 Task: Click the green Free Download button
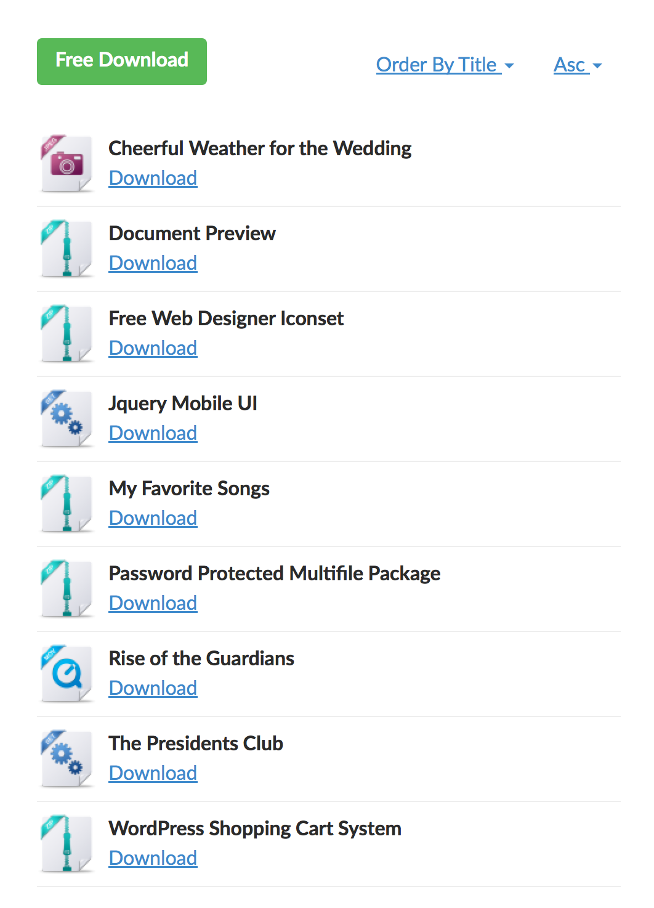coord(122,62)
